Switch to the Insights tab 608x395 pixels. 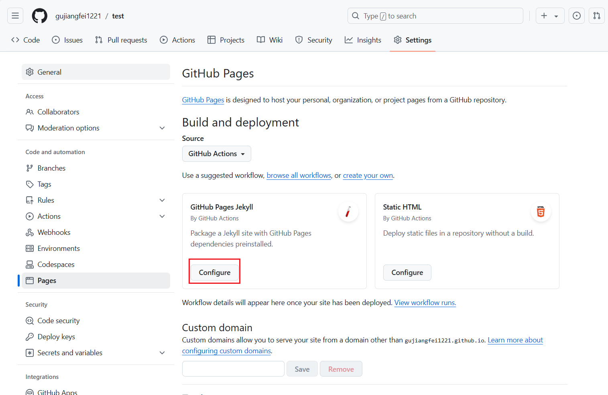[363, 40]
